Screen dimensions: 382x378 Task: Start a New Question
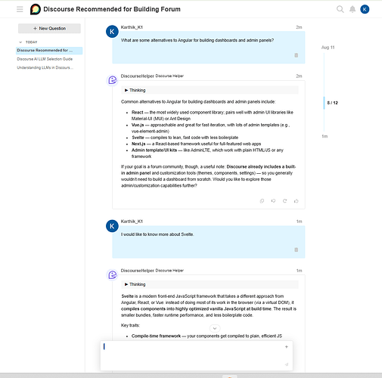[x=49, y=29]
